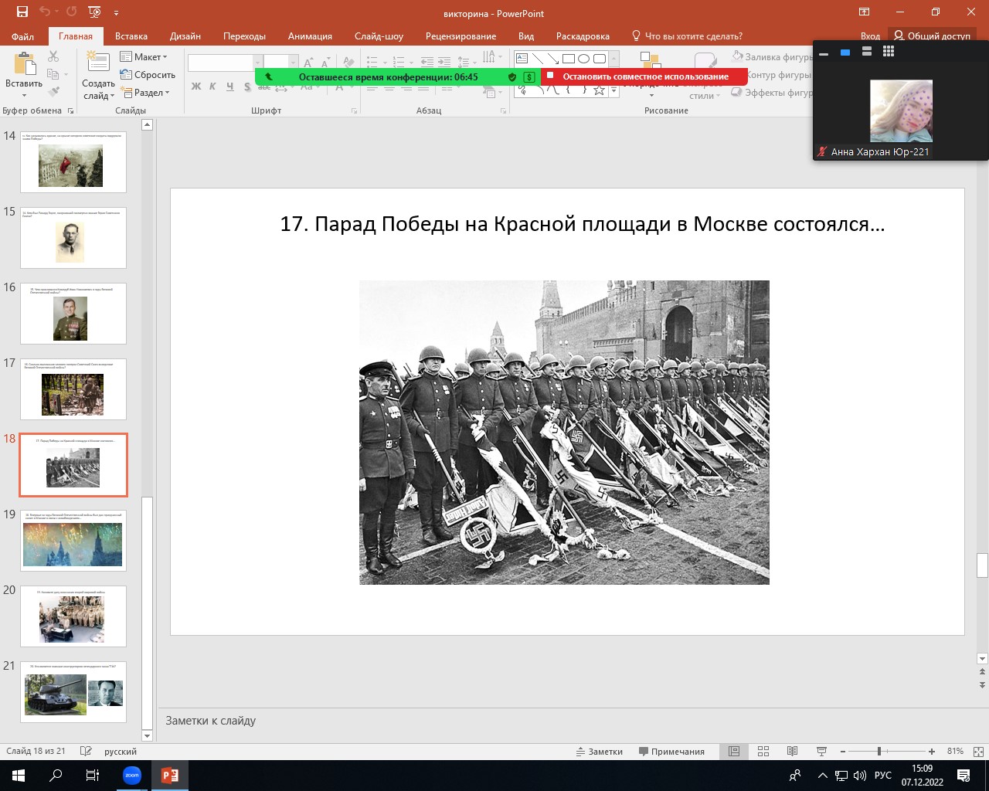Click zoom in plus button

tap(932, 752)
